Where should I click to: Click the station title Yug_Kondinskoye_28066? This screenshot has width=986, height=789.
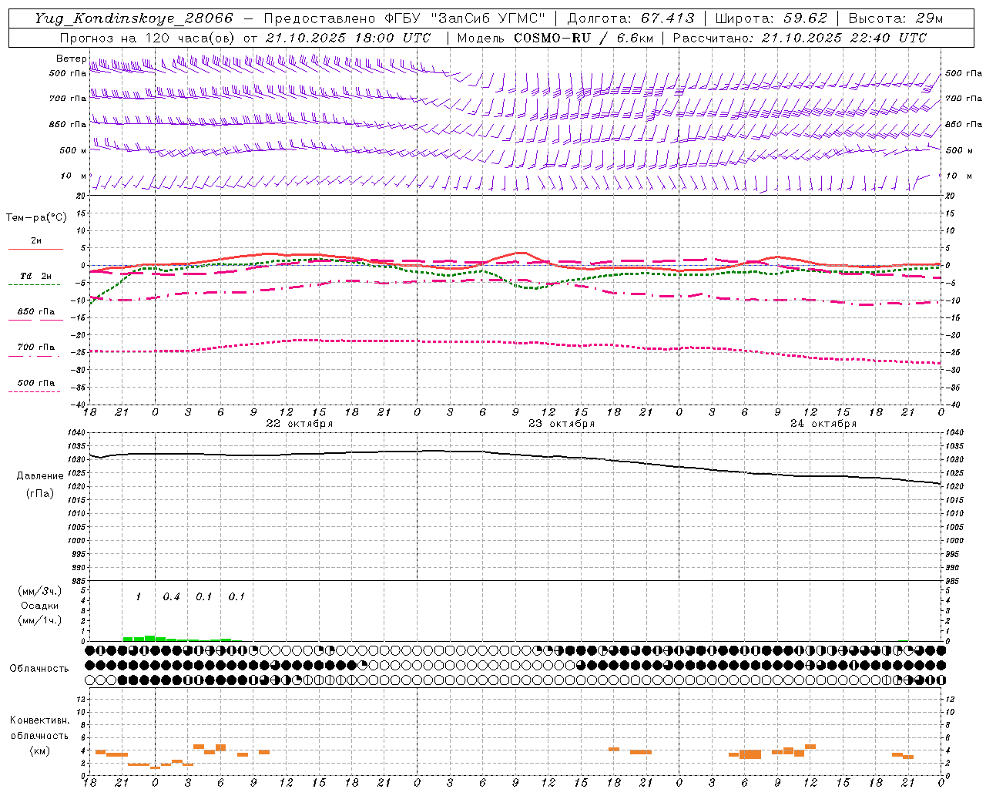pos(134,18)
